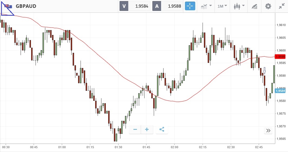Click the V sell price 1.9584 button
The image size is (288, 152).
click(135, 6)
